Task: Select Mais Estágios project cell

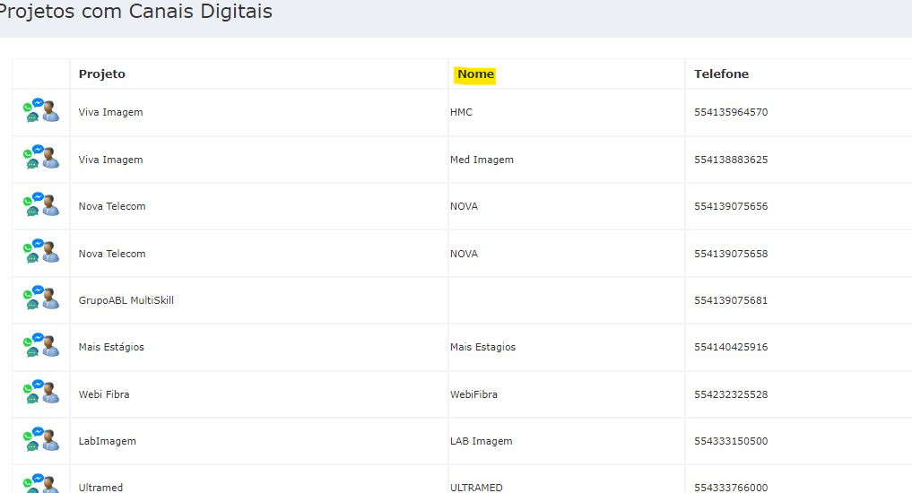Action: click(111, 347)
